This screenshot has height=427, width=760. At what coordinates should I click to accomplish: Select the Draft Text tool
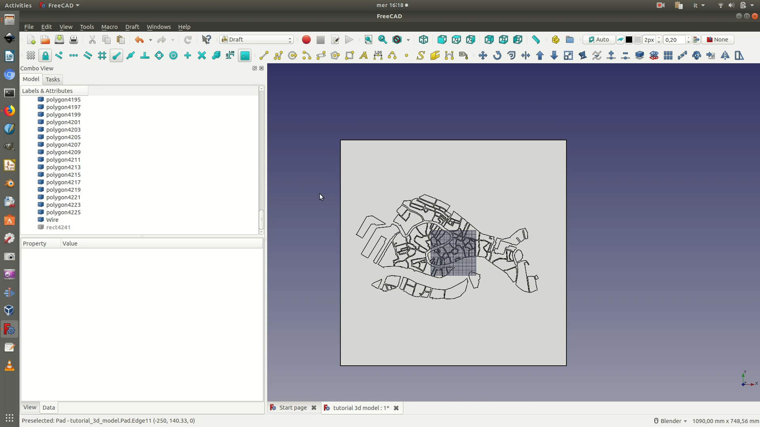pos(364,56)
